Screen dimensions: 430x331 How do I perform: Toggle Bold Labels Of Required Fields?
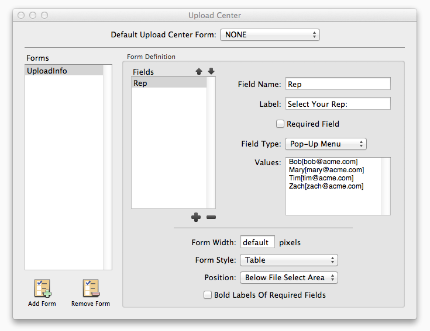click(208, 295)
